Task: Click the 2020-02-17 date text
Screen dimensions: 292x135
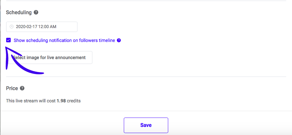Action: coord(27,27)
